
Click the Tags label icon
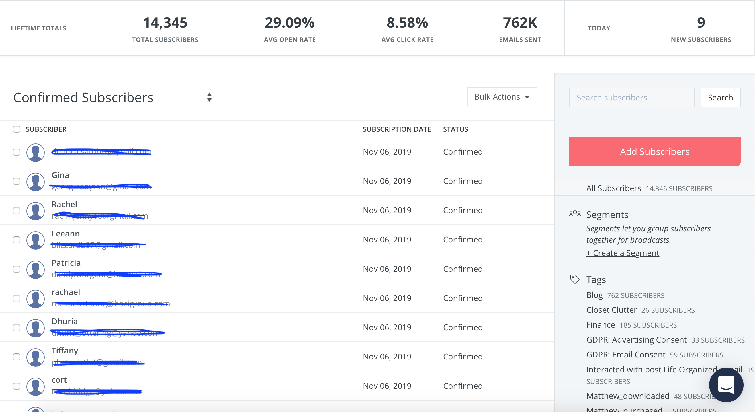pyautogui.click(x=575, y=279)
